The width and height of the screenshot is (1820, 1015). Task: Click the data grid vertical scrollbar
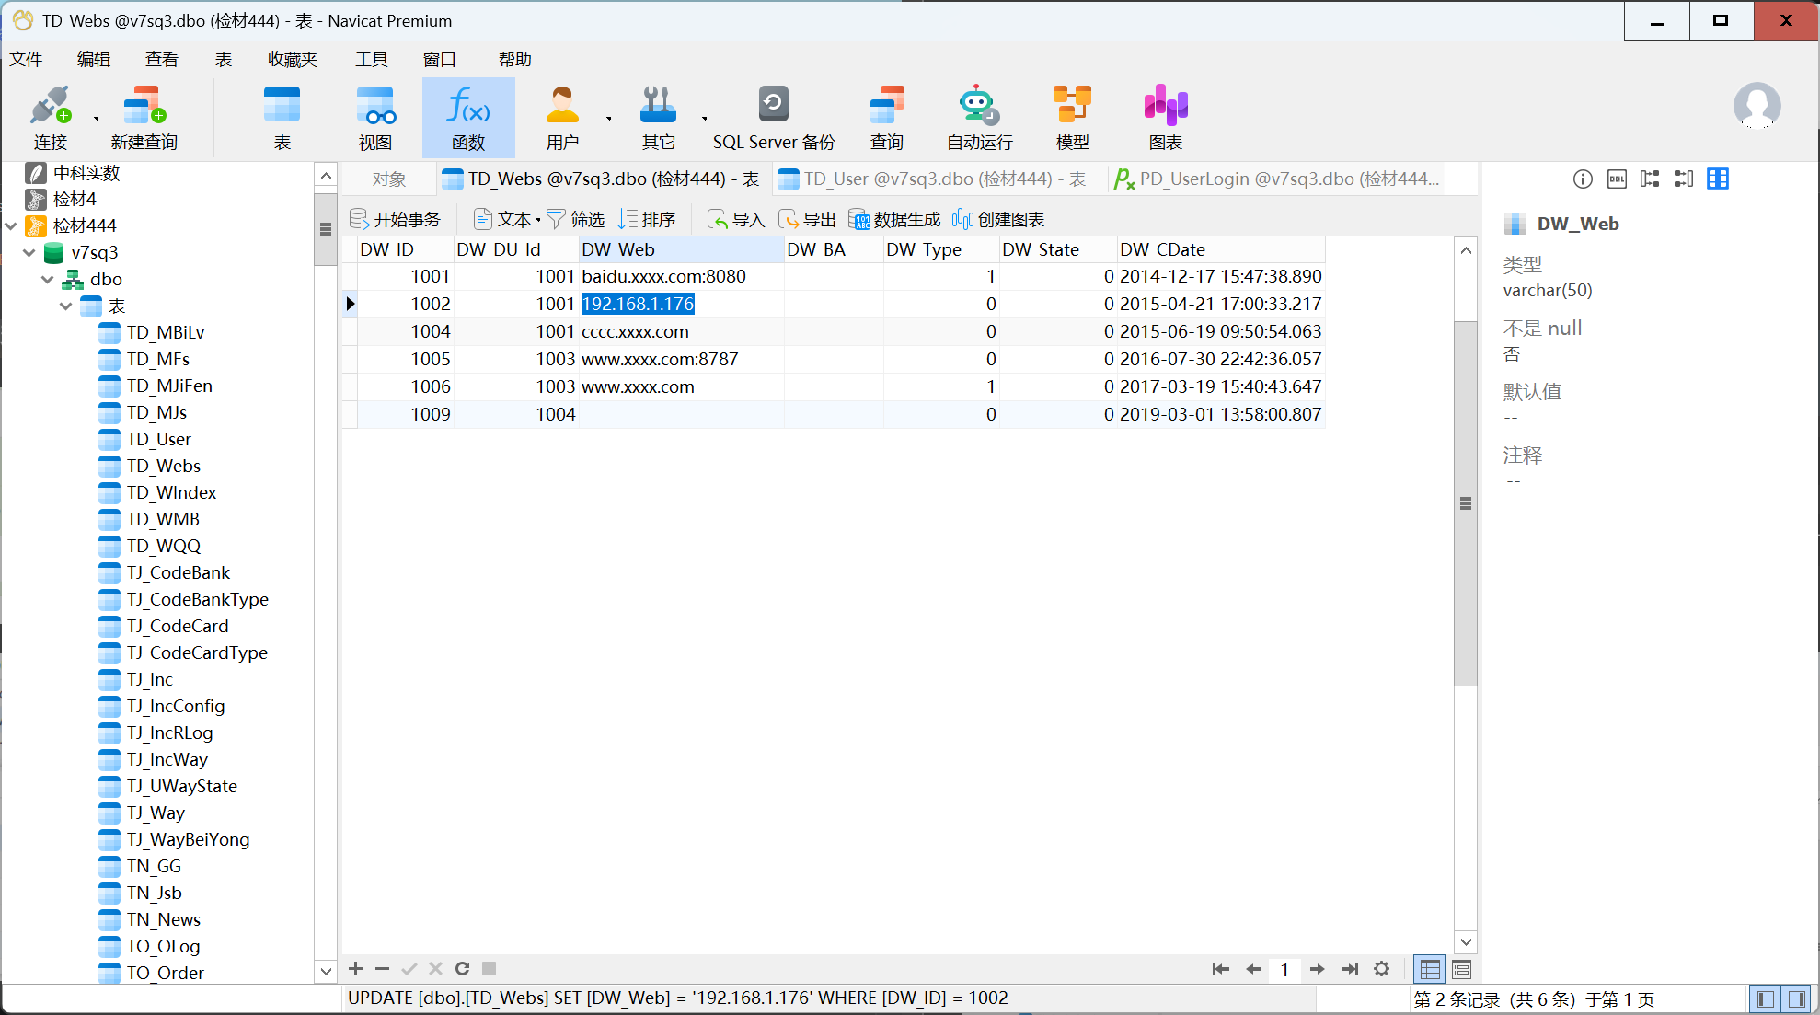point(1466,503)
